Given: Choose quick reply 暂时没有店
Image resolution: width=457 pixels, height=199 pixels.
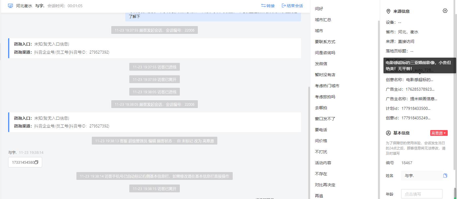Looking at the screenshot, I should [x=325, y=75].
